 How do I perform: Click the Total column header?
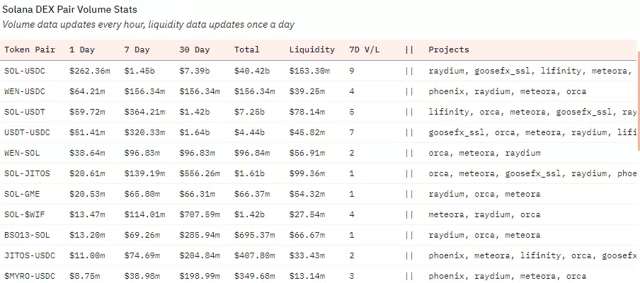247,50
